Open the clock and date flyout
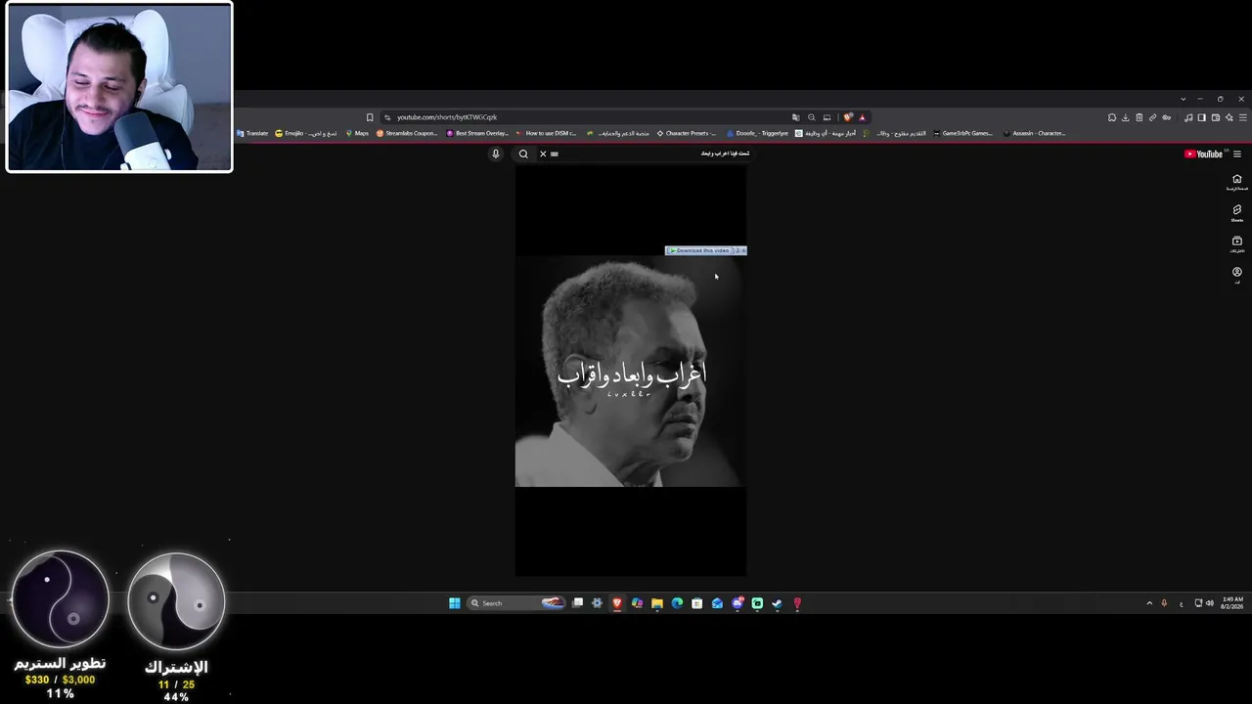The width and height of the screenshot is (1252, 704). coord(1232,603)
